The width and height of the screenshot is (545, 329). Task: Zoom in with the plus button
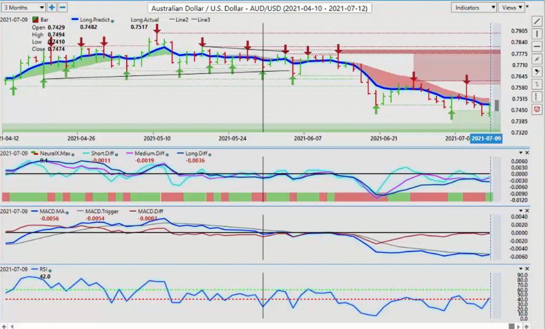pyautogui.click(x=52, y=7)
